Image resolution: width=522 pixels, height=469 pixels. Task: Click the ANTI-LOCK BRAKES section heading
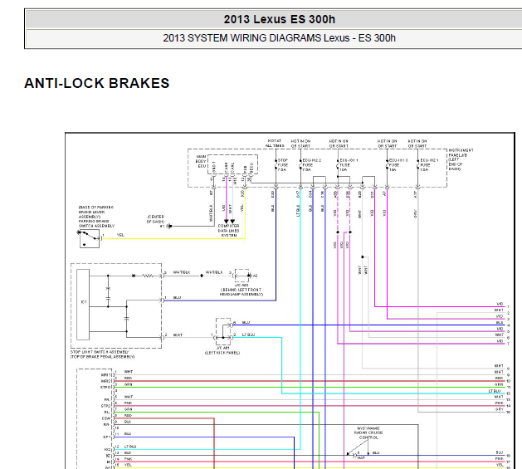coord(97,83)
